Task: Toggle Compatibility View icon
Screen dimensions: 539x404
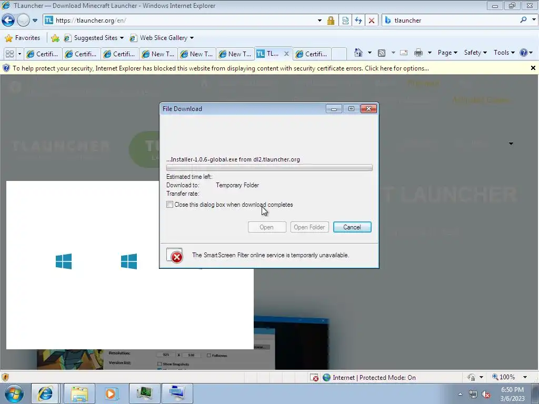Action: (x=345, y=21)
